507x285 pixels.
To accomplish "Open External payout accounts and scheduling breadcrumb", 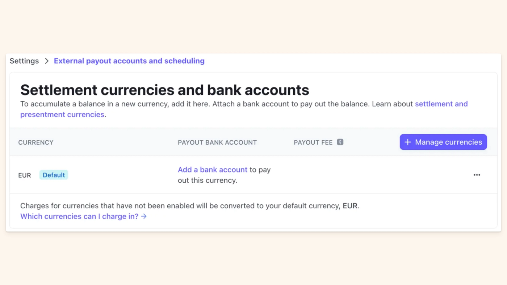I will [x=129, y=61].
